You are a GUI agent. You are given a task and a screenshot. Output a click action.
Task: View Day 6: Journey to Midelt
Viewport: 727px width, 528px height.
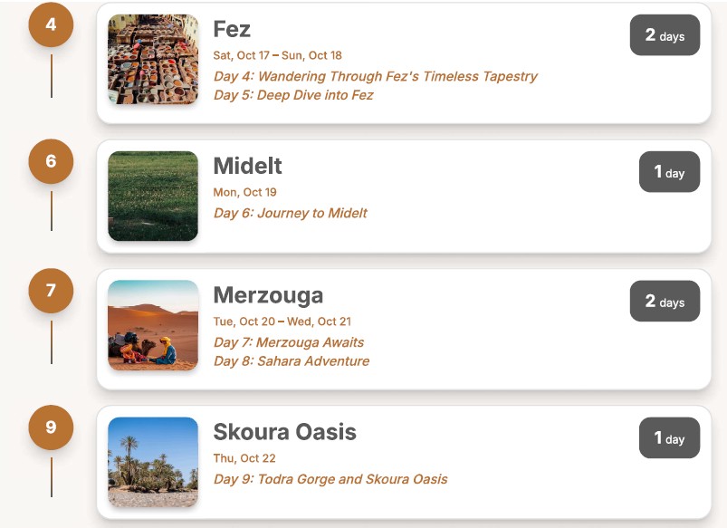(290, 213)
